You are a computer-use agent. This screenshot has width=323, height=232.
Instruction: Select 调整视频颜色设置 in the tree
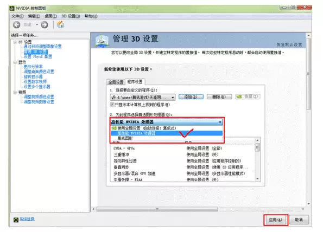tap(39, 96)
